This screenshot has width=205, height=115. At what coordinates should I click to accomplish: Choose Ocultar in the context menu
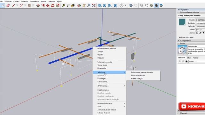click(x=100, y=55)
